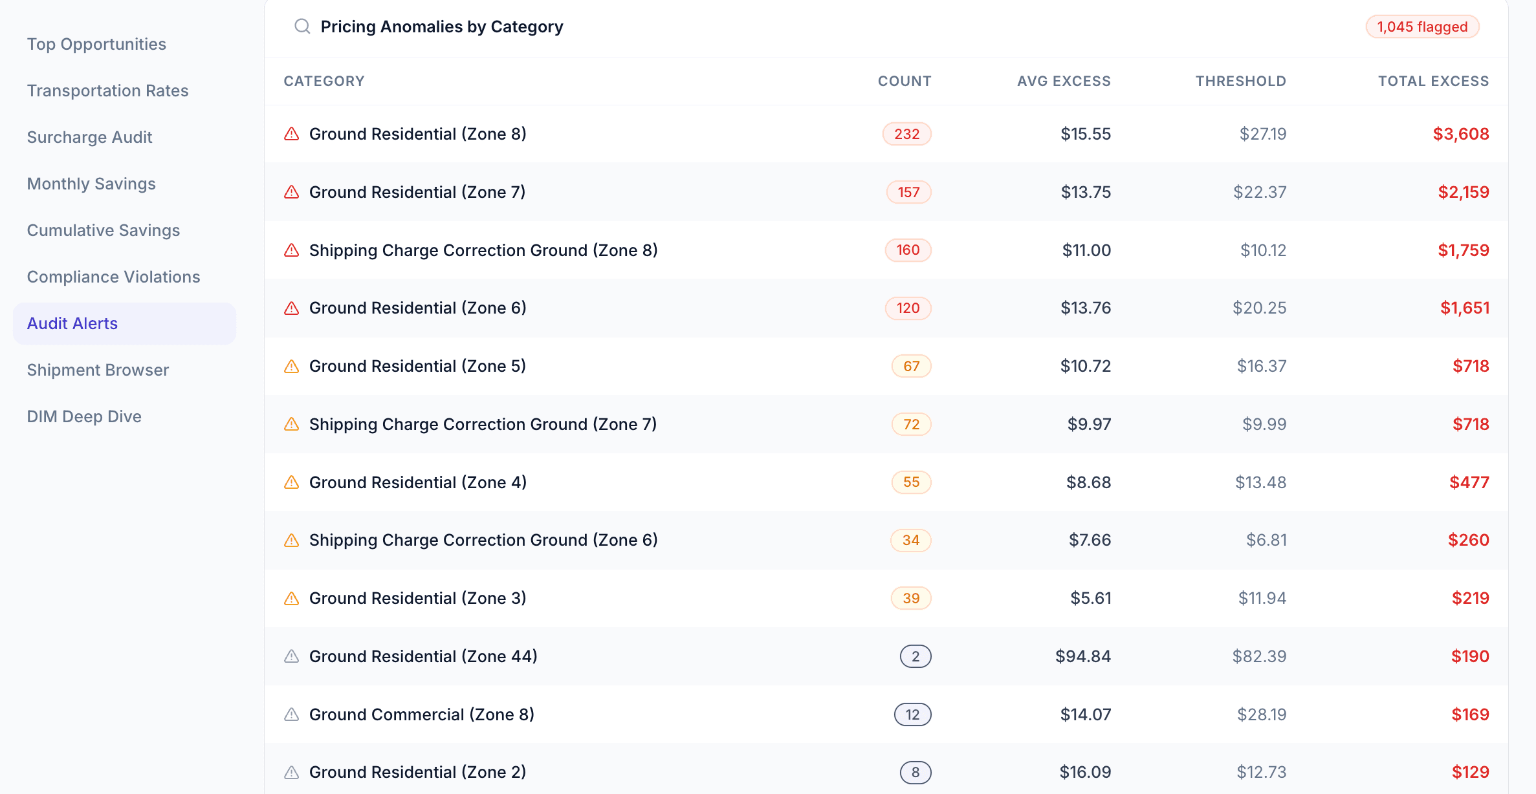Click warning icon beside Ground Residential (Zone 2)

[x=292, y=772]
